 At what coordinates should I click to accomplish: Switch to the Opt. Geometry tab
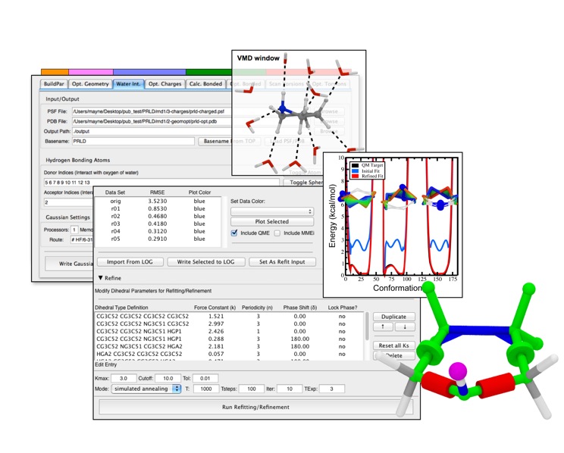pyautogui.click(x=89, y=84)
